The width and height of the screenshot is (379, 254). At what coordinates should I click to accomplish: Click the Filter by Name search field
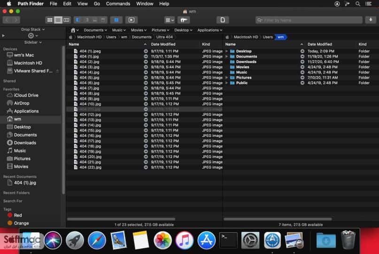point(309,20)
